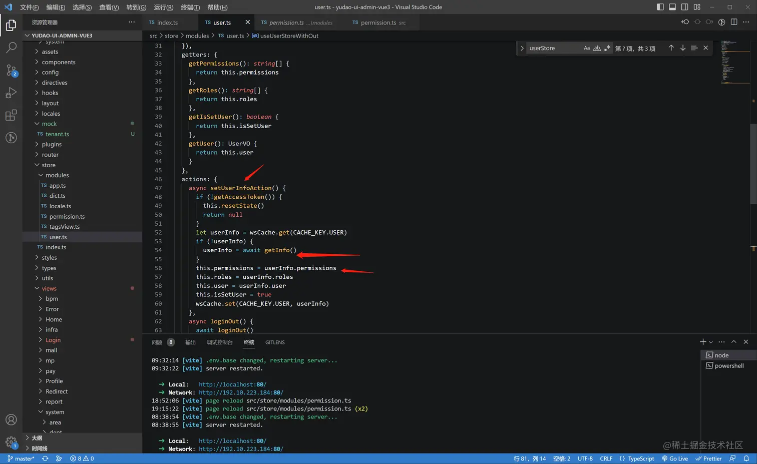Open the Search view in activity bar
Image resolution: width=757 pixels, height=464 pixels.
click(x=11, y=48)
